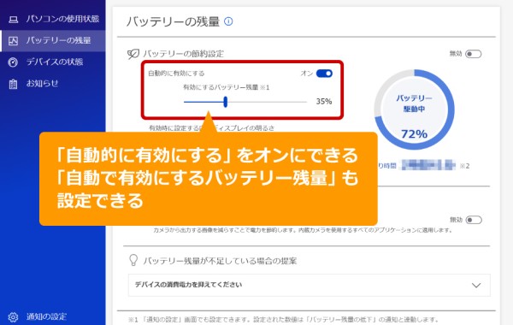Select バッテリーの残量 in the sidebar
The width and height of the screenshot is (513, 325).
point(53,40)
